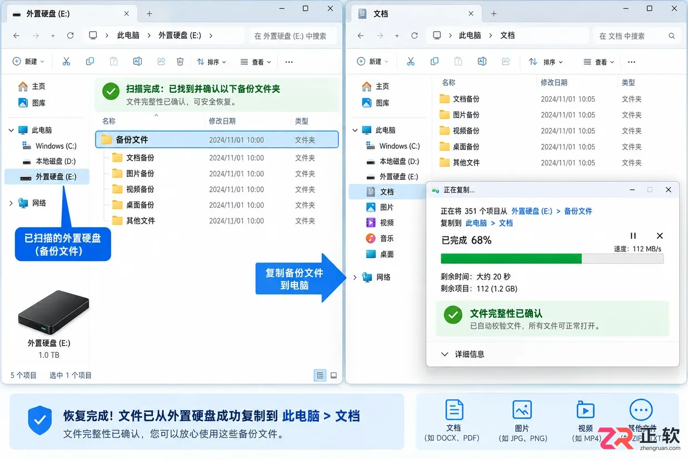This screenshot has height=459, width=688.
Task: Click the search magnifier in the 文档 window
Action: point(672,36)
